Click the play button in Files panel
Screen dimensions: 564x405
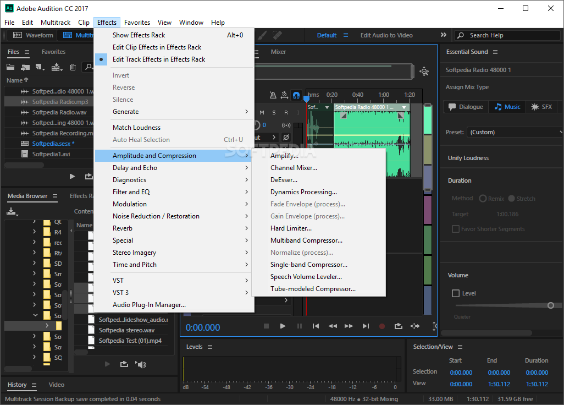point(73,177)
